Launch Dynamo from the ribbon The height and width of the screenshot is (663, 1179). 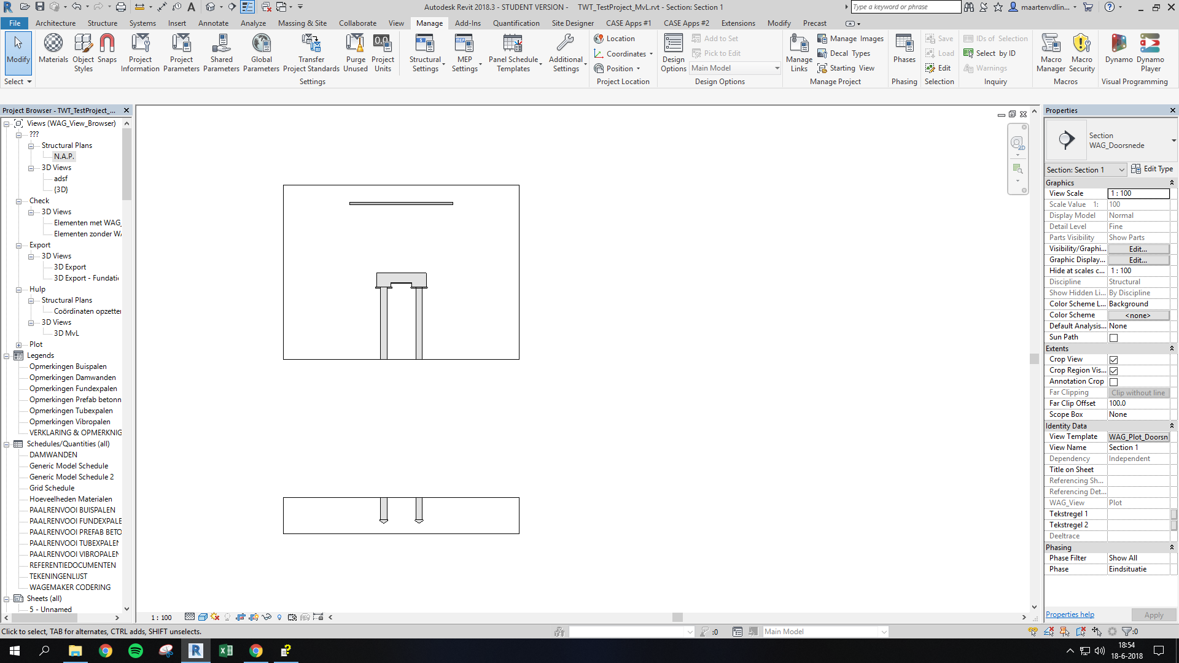(x=1118, y=52)
